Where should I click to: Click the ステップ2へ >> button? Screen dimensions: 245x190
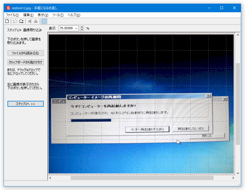[25, 104]
